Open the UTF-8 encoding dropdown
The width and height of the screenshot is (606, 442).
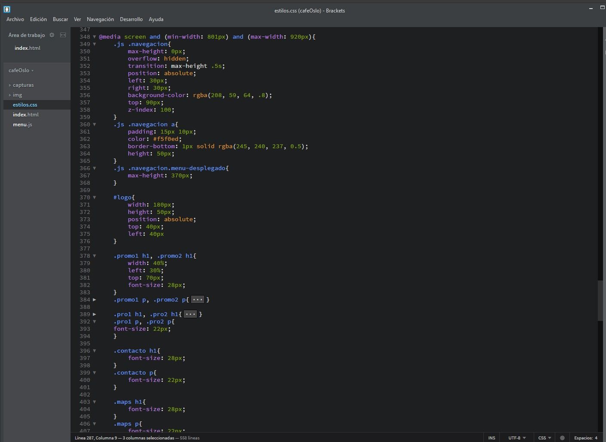click(517, 438)
